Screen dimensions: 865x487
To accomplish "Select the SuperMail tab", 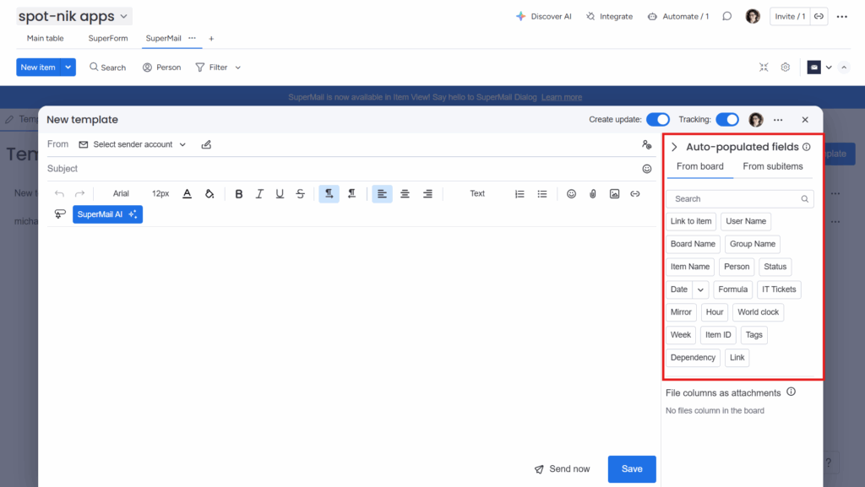I will pos(163,39).
